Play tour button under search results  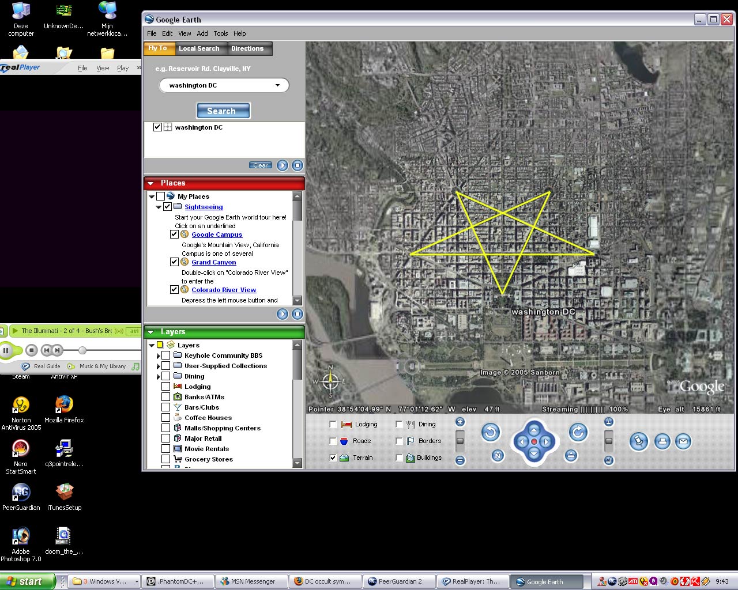click(x=283, y=165)
